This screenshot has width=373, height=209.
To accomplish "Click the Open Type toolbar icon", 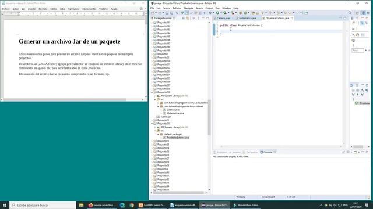I will pyautogui.click(x=253, y=13).
